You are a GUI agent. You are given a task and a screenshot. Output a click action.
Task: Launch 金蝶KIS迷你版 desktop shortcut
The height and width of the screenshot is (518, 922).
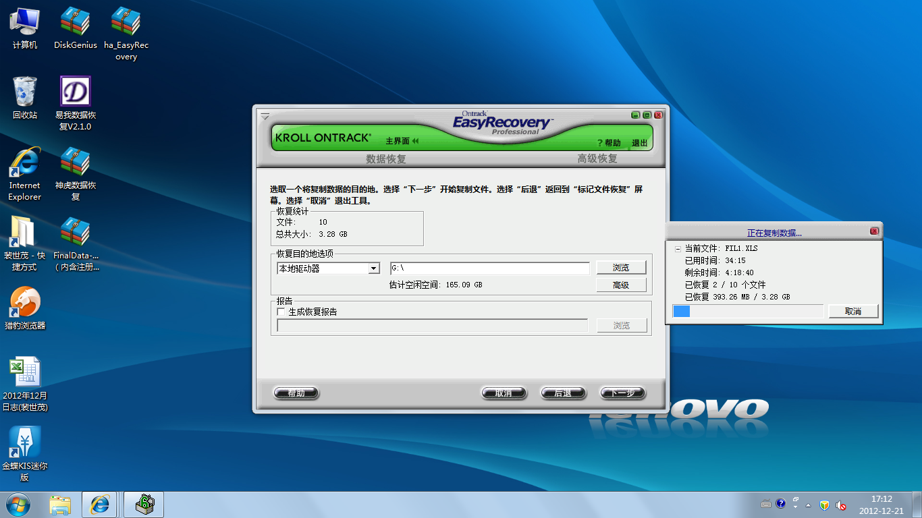(25, 454)
